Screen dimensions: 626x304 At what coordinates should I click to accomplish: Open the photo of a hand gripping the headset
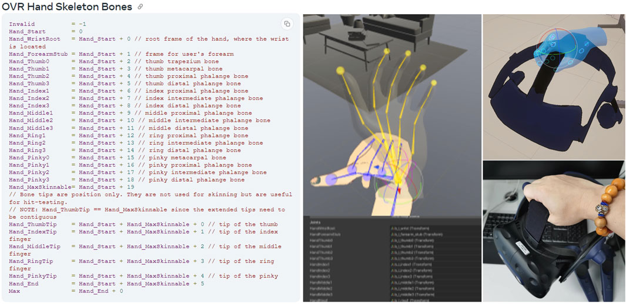click(554, 231)
